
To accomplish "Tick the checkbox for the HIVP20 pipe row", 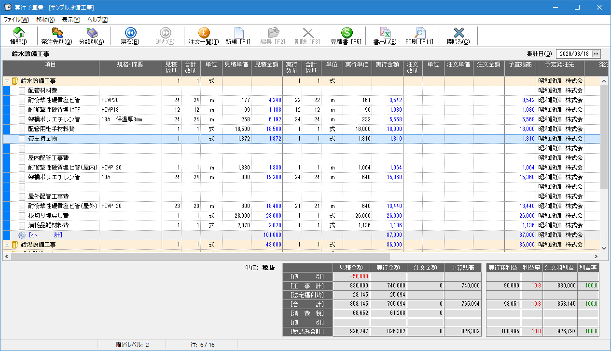I will (x=22, y=100).
